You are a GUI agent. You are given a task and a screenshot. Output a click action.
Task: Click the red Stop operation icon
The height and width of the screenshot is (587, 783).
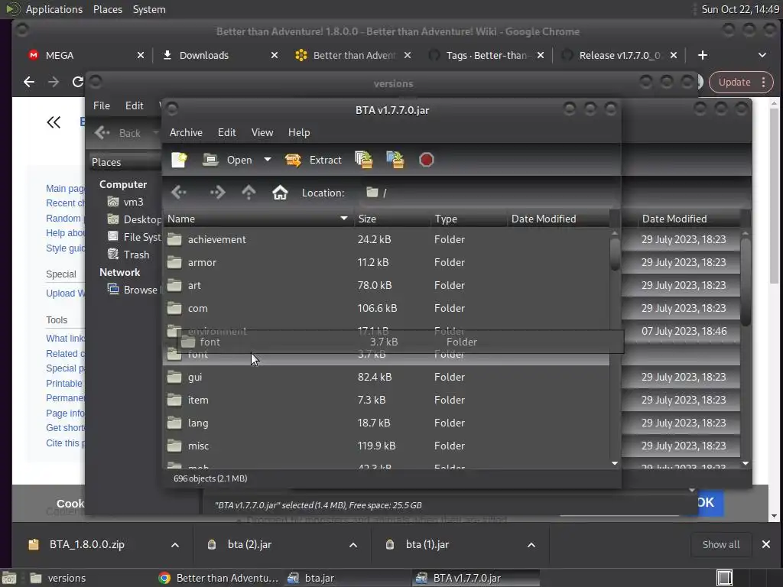(x=426, y=160)
